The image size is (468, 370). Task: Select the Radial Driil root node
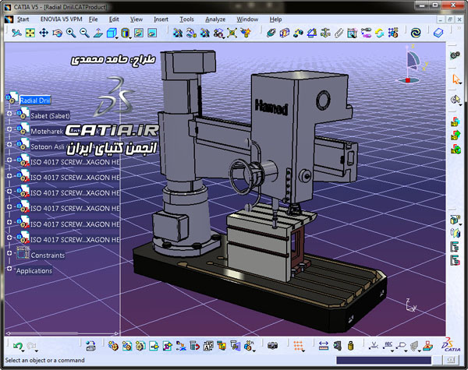point(35,100)
